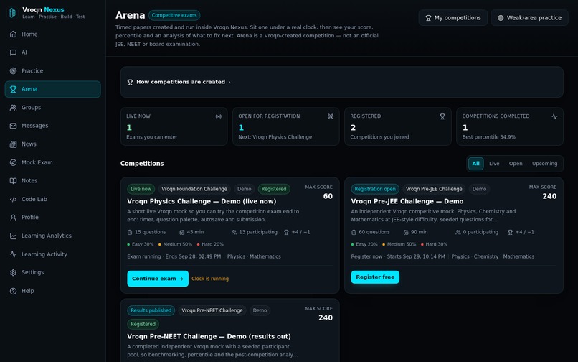
Task: Open Vroqn Pre-NEET Challenge — Demo title
Action: pos(209,337)
